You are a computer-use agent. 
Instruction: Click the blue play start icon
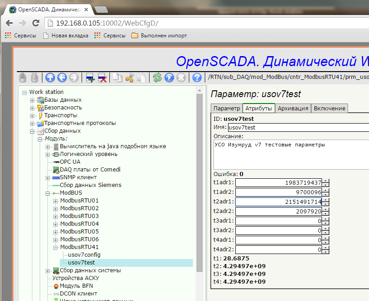[x=169, y=78]
